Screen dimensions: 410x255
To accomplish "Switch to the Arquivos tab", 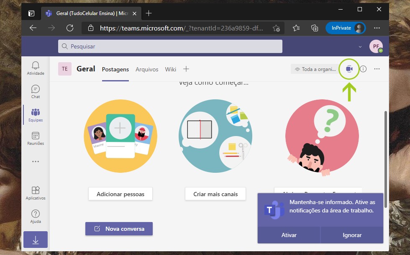I will (147, 69).
